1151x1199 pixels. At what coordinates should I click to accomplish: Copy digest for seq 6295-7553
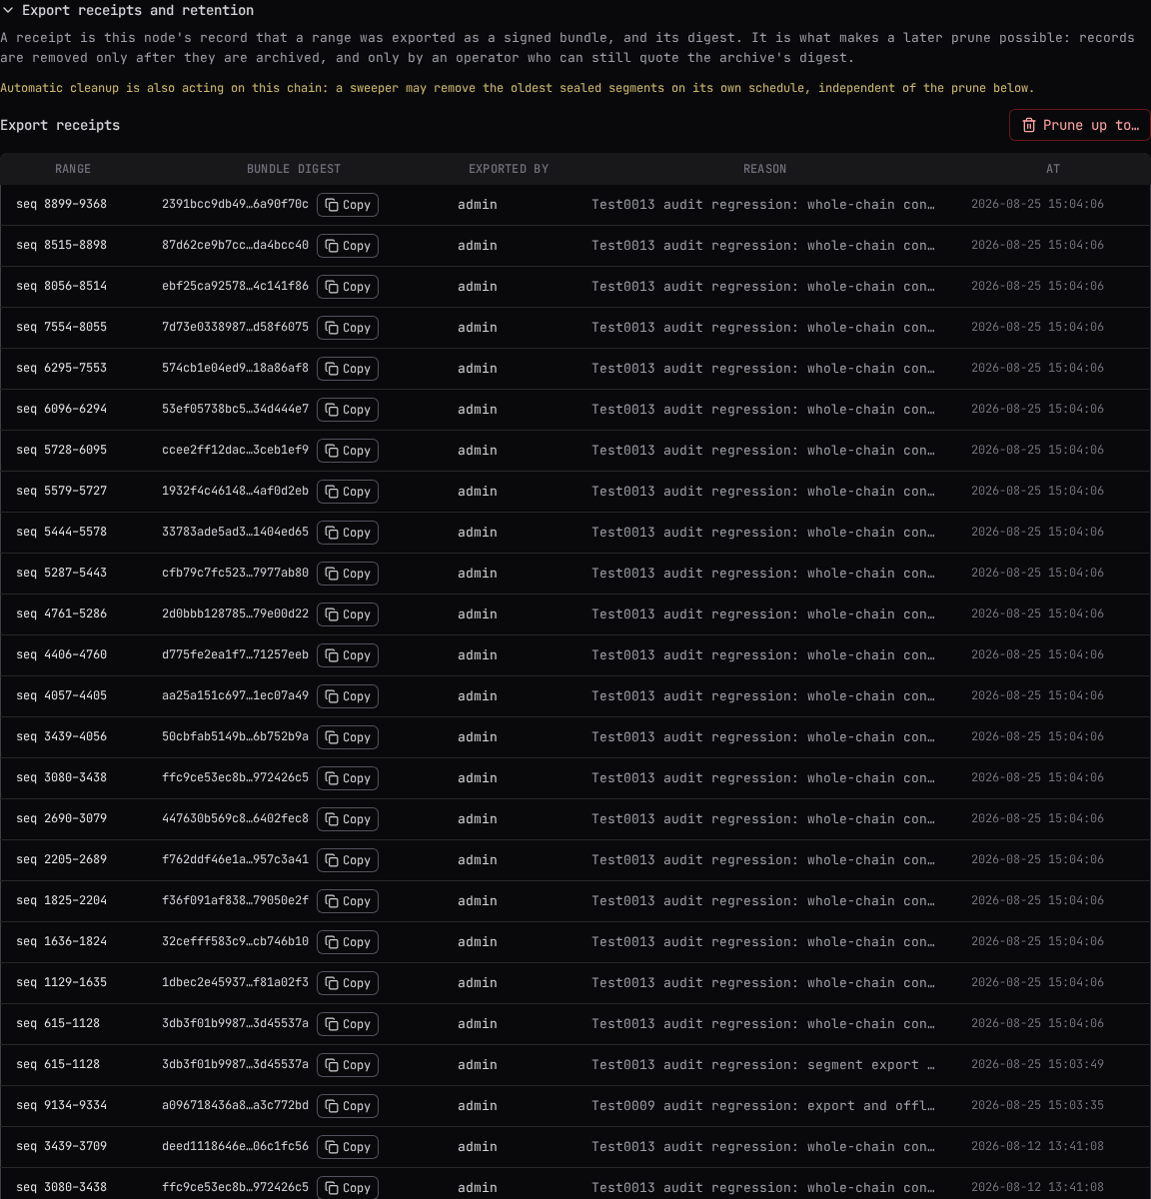coord(348,369)
